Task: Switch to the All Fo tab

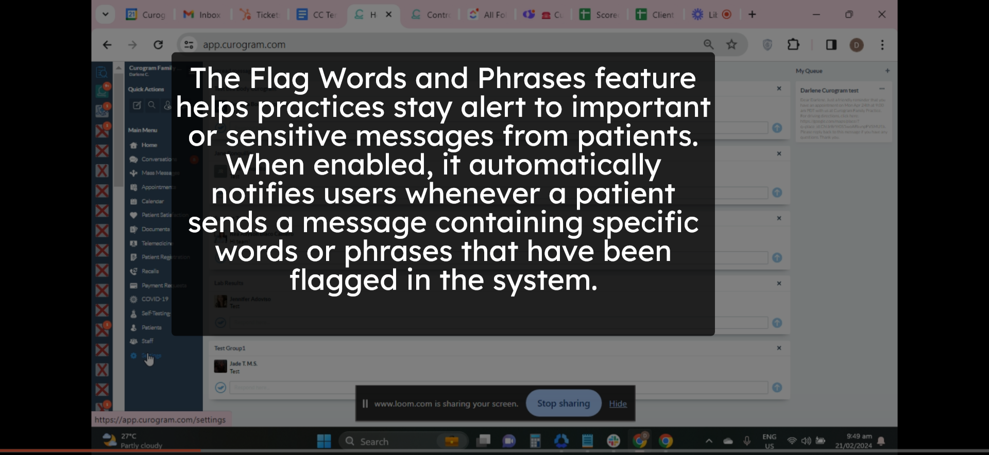Action: (487, 14)
